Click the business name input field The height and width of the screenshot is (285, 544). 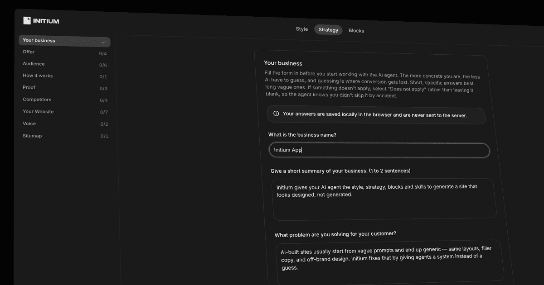coord(379,150)
